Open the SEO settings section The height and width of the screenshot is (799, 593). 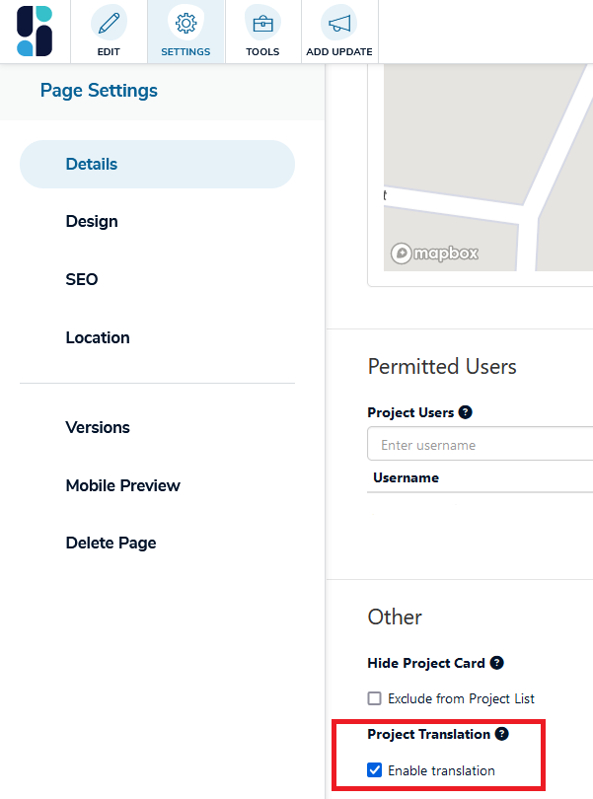[x=82, y=279]
